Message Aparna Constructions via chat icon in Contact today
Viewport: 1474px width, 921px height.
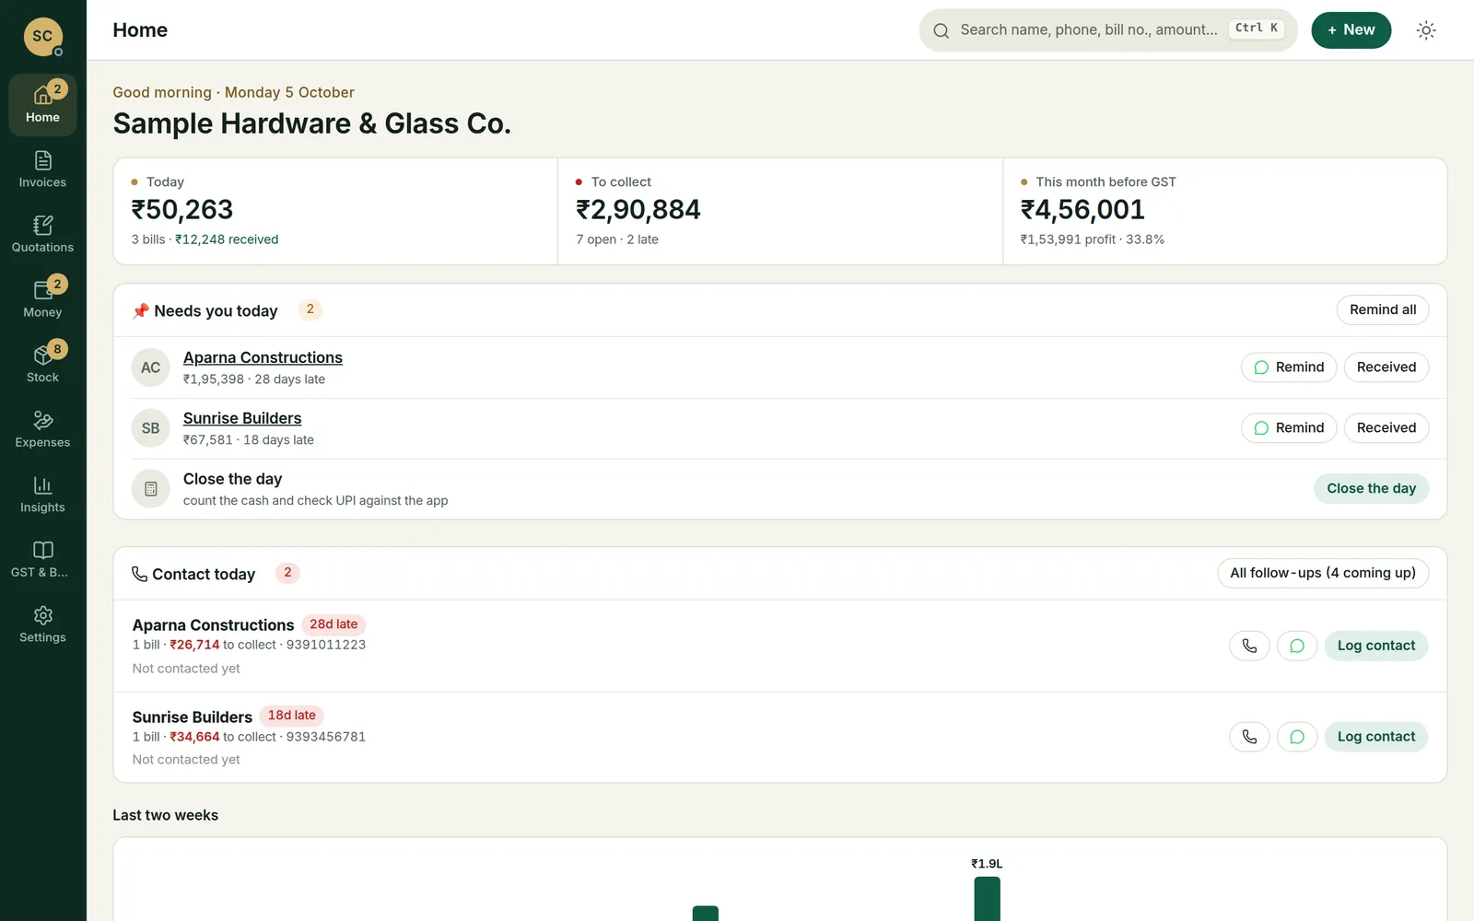[1297, 646]
